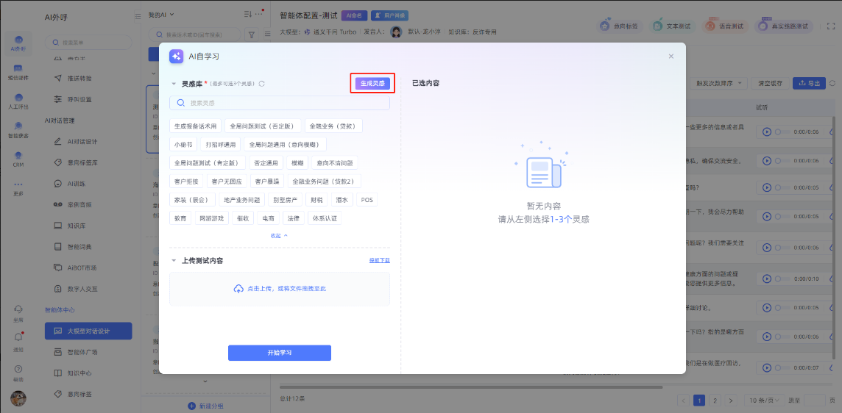This screenshot has height=413, width=842.
Task: Go to 智能体广场 in the menu
Action: (x=82, y=352)
